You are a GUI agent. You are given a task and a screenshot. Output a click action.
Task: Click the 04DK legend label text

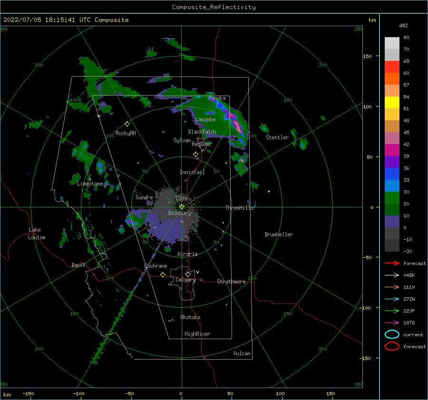pyautogui.click(x=409, y=275)
